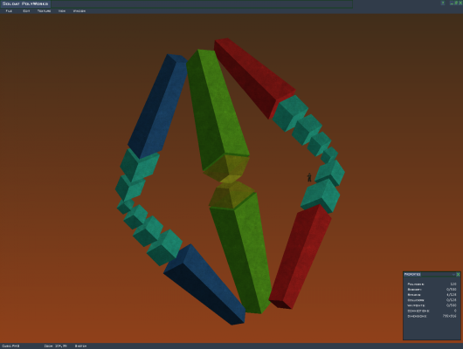
Task: Open the View menu
Action: [x=62, y=11]
